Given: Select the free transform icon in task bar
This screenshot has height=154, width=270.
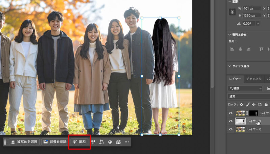Looking at the screenshot, I should point(102,142).
